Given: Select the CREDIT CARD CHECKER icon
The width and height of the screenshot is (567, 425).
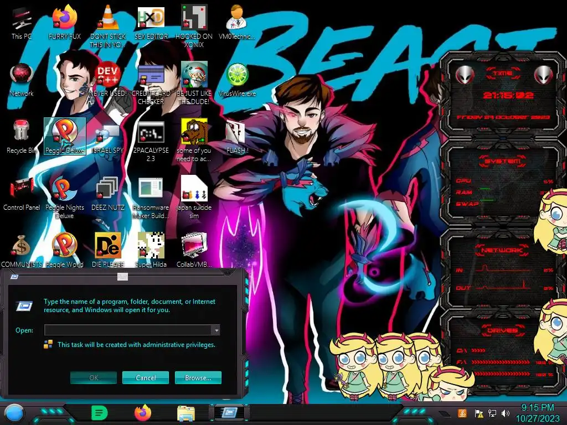Looking at the screenshot, I should pos(151,84).
